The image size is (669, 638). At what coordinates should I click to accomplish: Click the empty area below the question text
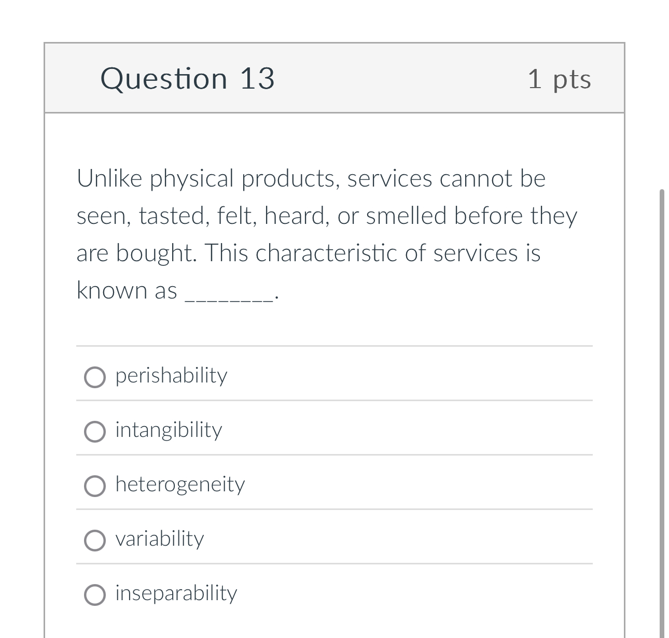tap(334, 324)
